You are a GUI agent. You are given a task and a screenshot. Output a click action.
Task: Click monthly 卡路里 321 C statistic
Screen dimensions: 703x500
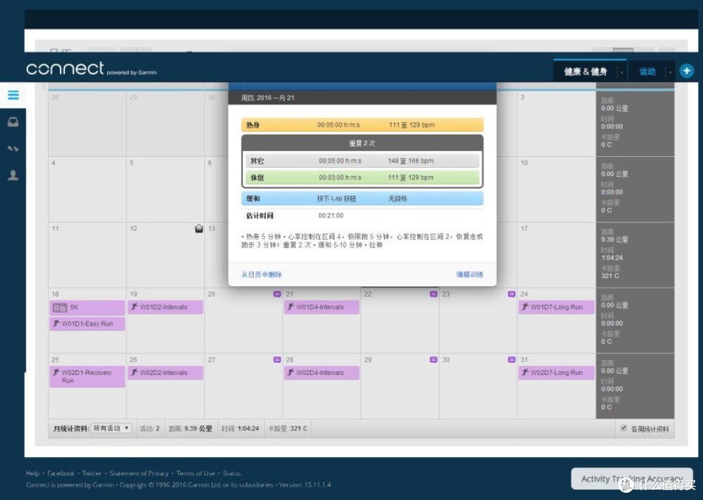288,428
